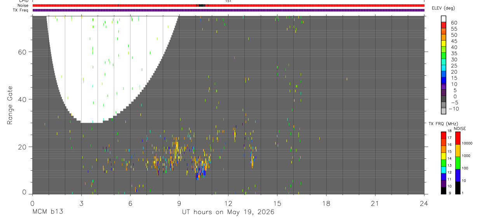
Task: Click the TX FRQ '9' tick label
Action: 449,193
